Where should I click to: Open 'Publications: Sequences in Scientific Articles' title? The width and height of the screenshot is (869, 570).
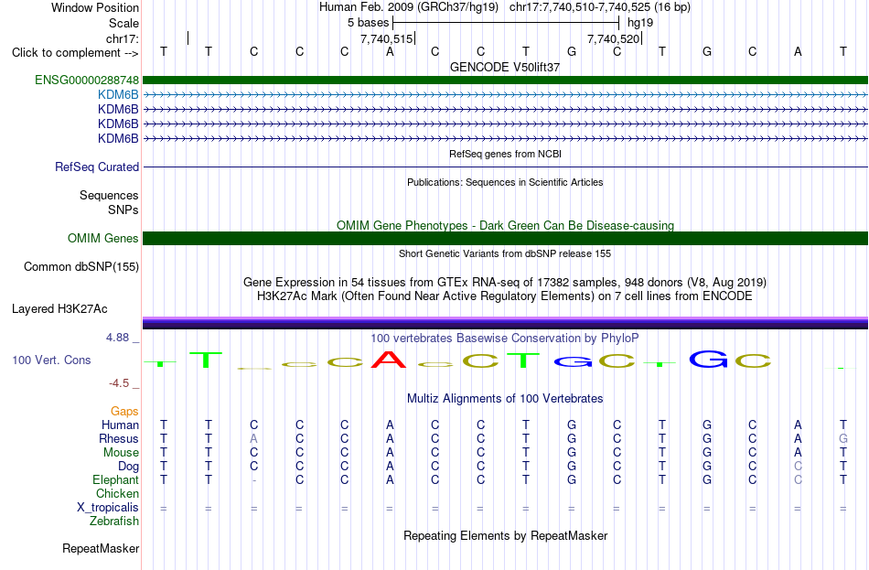click(505, 182)
